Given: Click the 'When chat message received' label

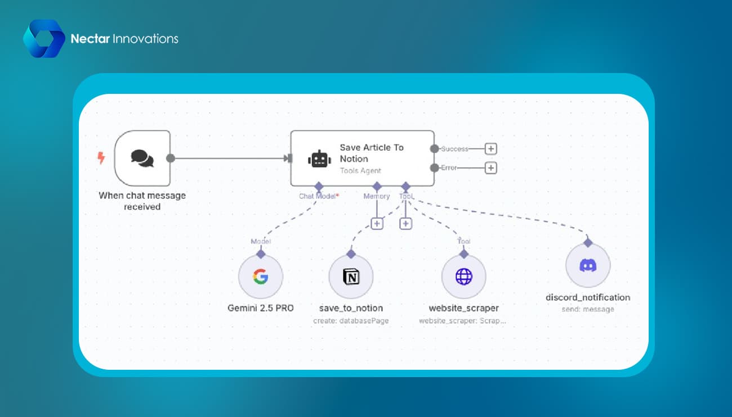Looking at the screenshot, I should coord(142,201).
